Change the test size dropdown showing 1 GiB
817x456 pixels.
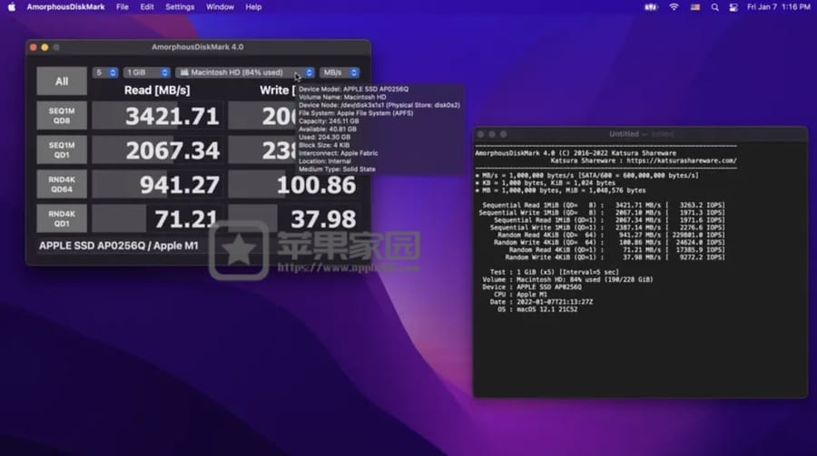(146, 73)
